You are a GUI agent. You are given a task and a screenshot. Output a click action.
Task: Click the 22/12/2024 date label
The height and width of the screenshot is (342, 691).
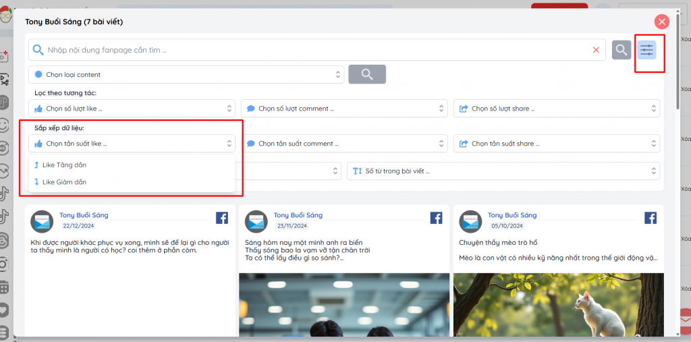[x=78, y=226]
